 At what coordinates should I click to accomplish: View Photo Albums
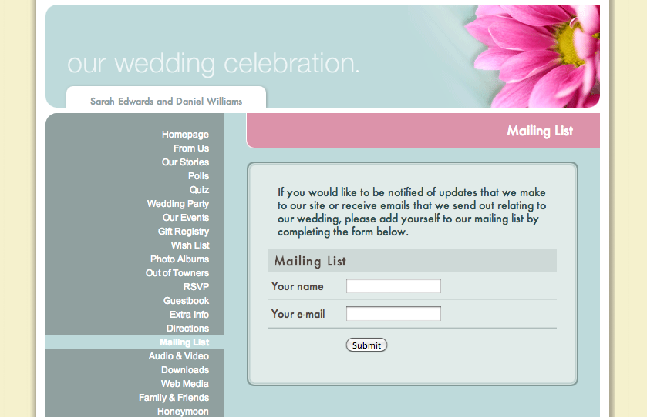pos(180,259)
